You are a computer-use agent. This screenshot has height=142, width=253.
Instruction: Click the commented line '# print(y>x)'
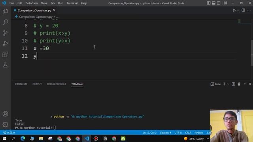tap(52, 41)
